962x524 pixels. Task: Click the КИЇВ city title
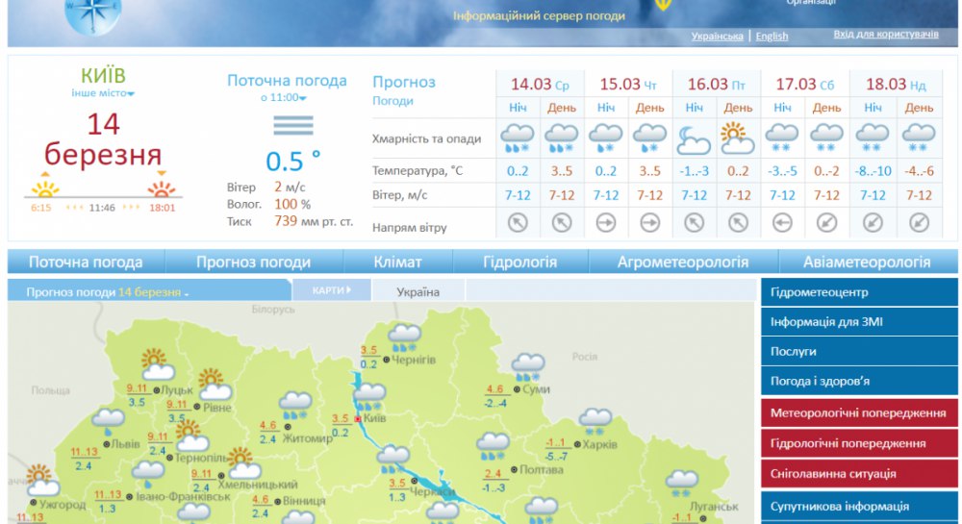[x=103, y=75]
